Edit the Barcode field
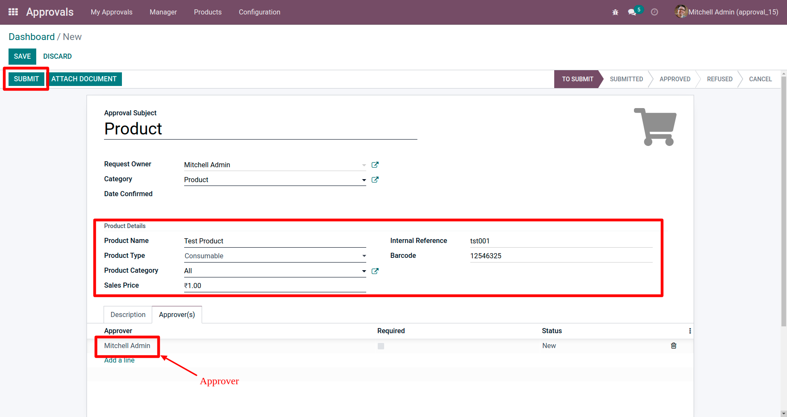This screenshot has width=787, height=417. [561, 256]
